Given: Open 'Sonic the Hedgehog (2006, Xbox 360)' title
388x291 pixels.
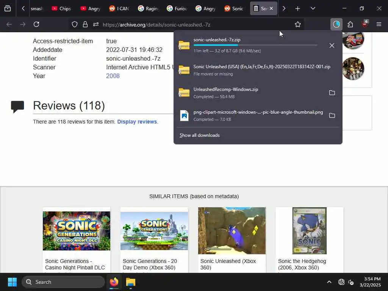Looking at the screenshot, I should (x=302, y=264).
